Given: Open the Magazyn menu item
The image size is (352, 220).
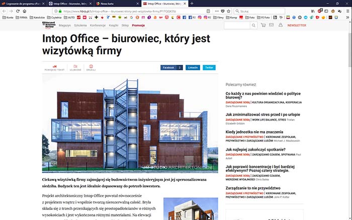Looking at the screenshot, I should point(65,25).
